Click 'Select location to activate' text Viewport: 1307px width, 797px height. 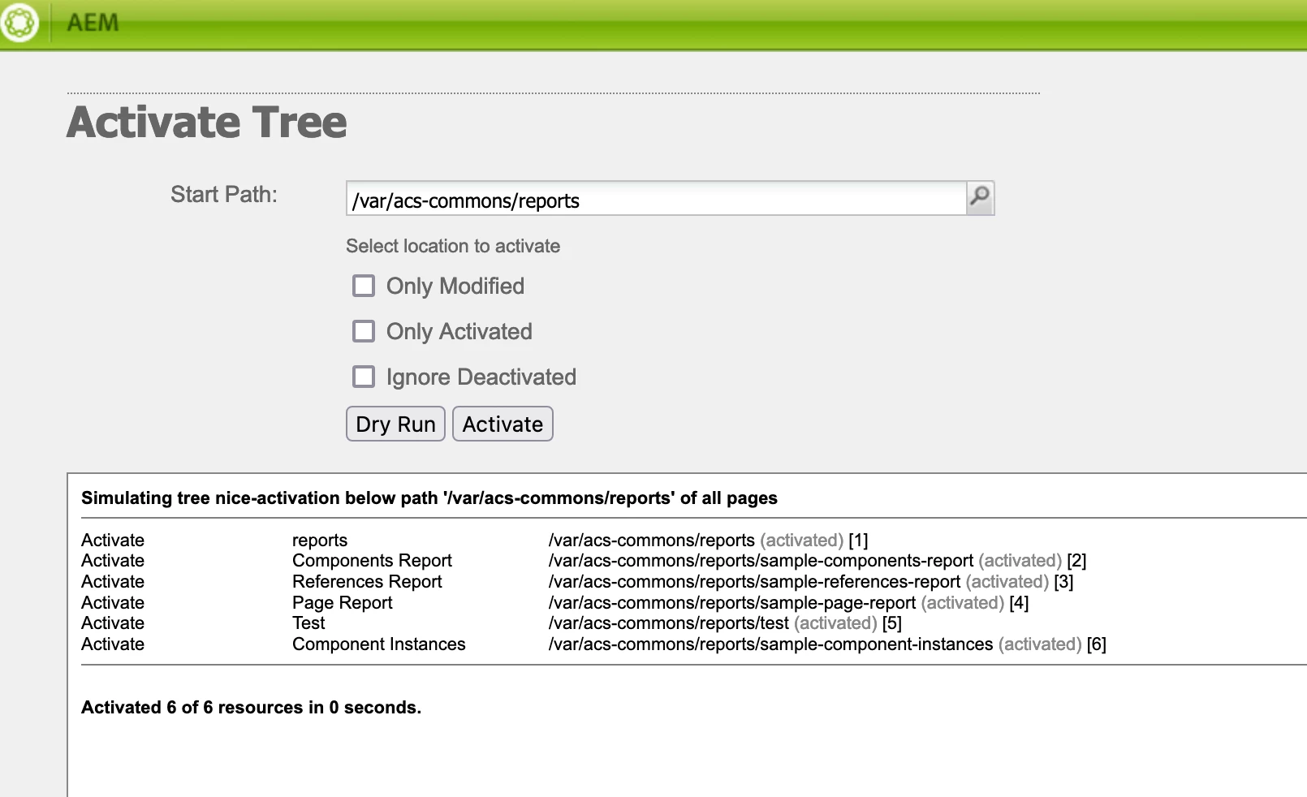[453, 246]
